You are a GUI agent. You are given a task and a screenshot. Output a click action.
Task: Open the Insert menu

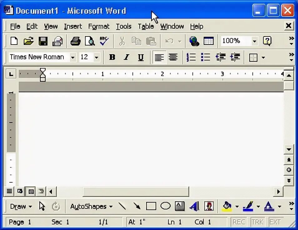click(73, 26)
